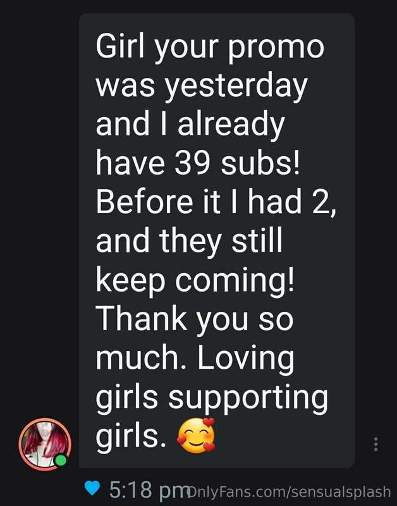Click the "Thank you so" line
Viewport: 397px width, 506px height.
pyautogui.click(x=195, y=319)
